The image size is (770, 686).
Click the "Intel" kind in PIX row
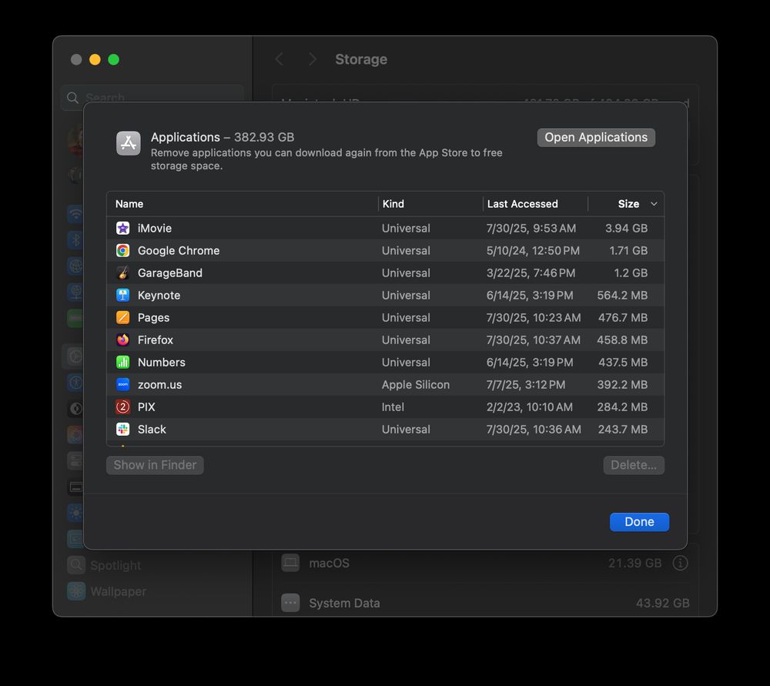tap(393, 407)
